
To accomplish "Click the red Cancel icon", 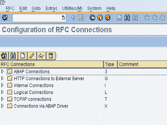I will [108, 18].
